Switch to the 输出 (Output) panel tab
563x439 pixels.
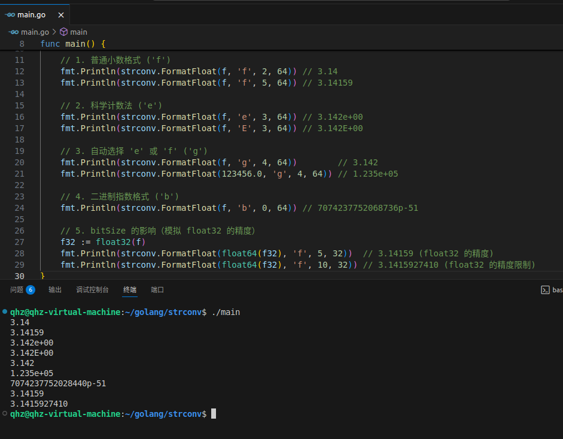point(55,290)
